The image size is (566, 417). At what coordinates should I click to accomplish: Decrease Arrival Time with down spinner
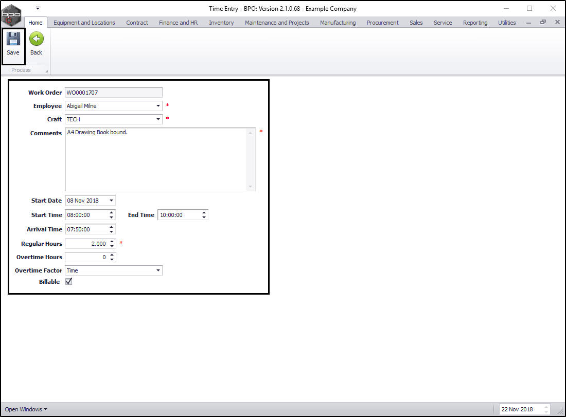(x=112, y=231)
